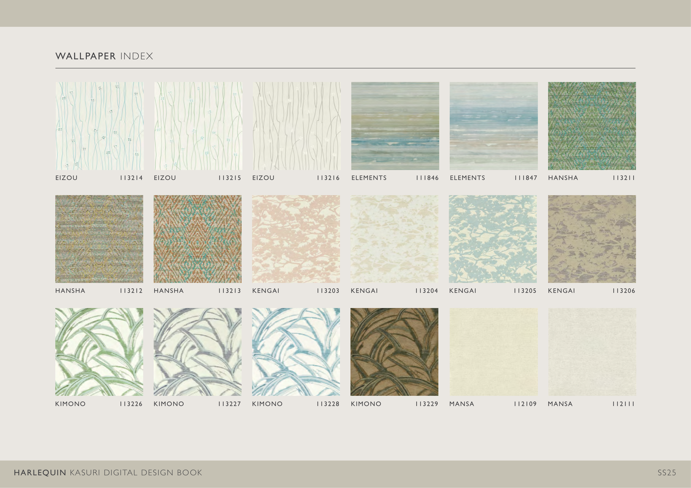
Task: Select the Elements 111847 blue horizon swatch
Action: [x=493, y=126]
